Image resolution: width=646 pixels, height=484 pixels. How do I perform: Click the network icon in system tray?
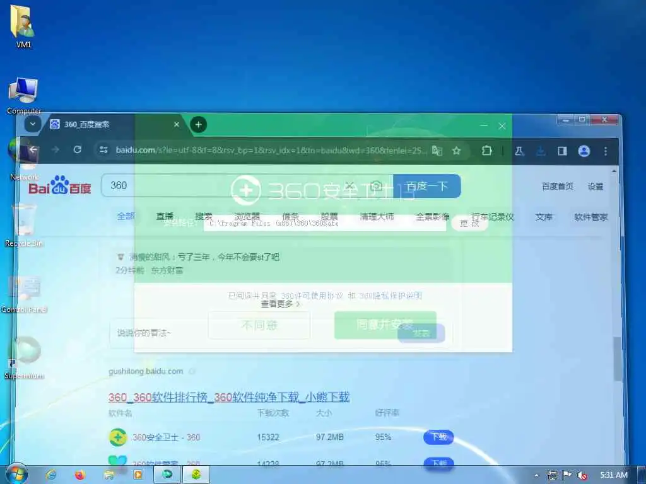551,475
